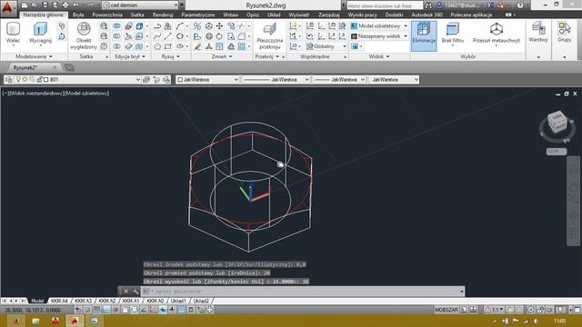Switch to the Układ1 layout tab
582x327 pixels.
coord(178,301)
